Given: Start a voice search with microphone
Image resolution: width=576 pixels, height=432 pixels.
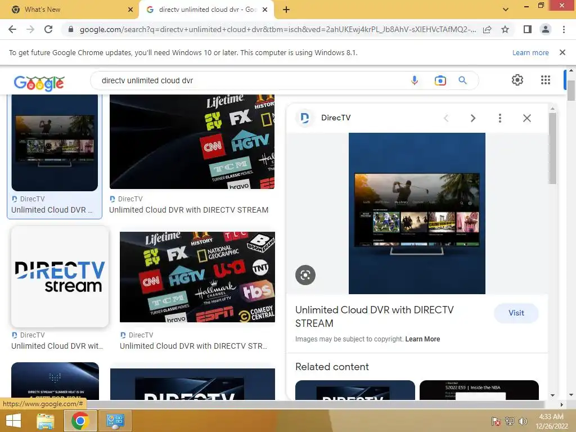Looking at the screenshot, I should [415, 80].
